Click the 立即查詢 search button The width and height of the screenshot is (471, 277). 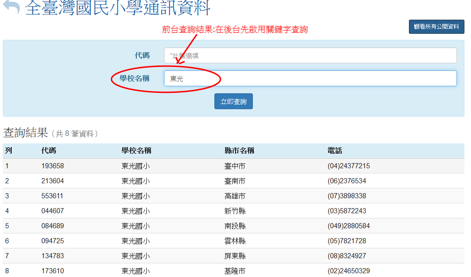[233, 102]
